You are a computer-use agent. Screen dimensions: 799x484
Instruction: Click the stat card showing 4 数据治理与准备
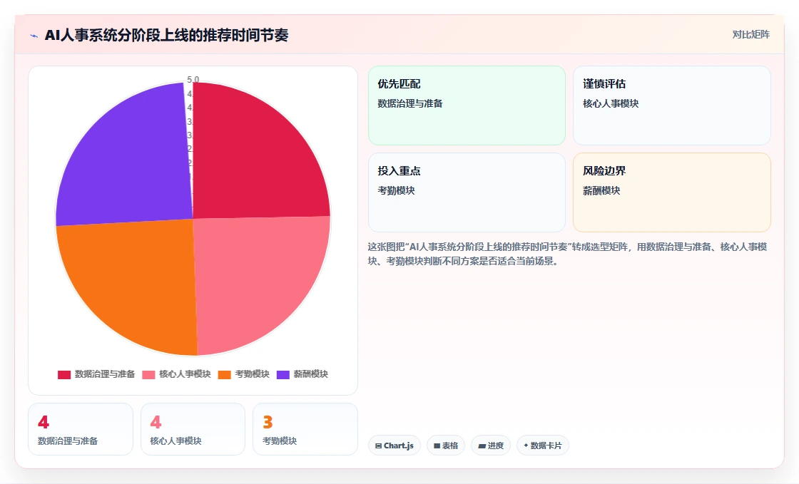click(81, 429)
